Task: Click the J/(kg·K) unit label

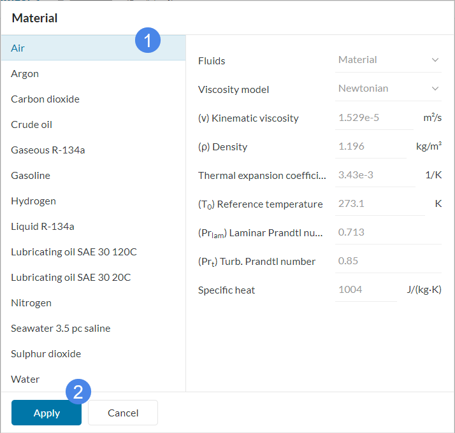Action: click(424, 290)
